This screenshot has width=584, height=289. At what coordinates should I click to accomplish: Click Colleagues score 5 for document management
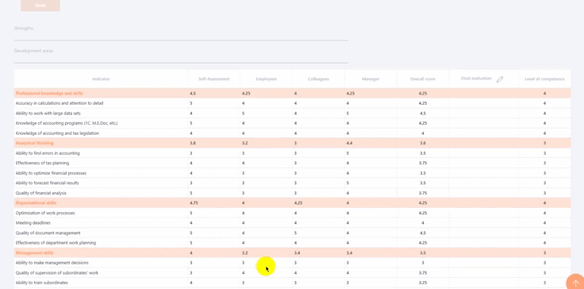(x=295, y=233)
